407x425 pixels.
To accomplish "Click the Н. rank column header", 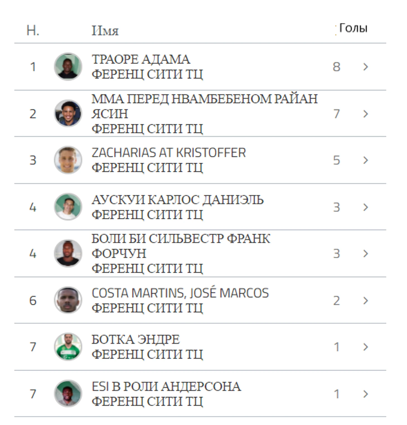I will [33, 30].
